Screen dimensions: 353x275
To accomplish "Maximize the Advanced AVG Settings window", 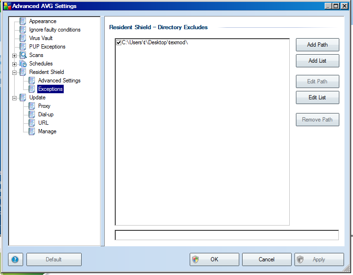I will [x=336, y=6].
